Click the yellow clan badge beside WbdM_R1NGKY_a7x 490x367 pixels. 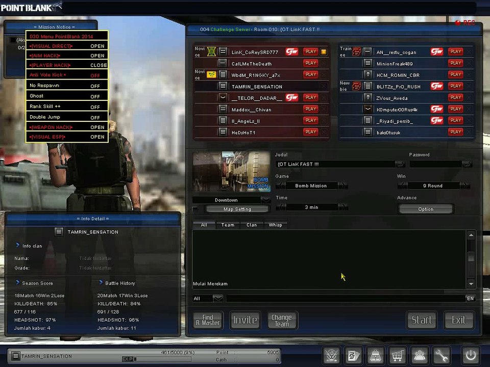click(x=211, y=74)
